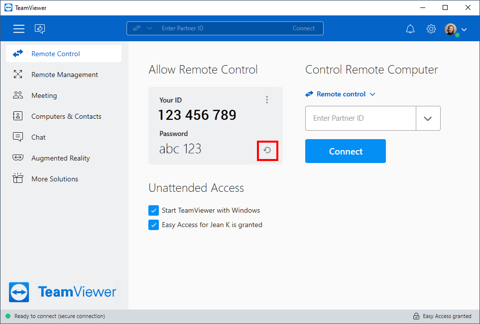
Task: Uncheck Easy Access for Jean K
Action: pyautogui.click(x=153, y=225)
